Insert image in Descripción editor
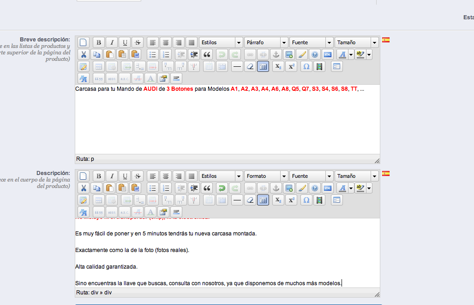This screenshot has height=305, width=474. (289, 188)
